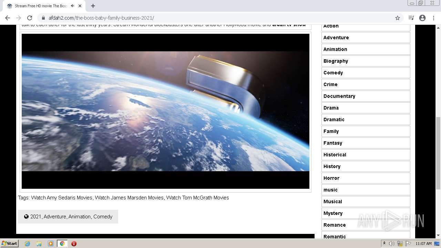441x248 pixels.
Task: Open the Adventure genre in sidebar
Action: pos(366,38)
